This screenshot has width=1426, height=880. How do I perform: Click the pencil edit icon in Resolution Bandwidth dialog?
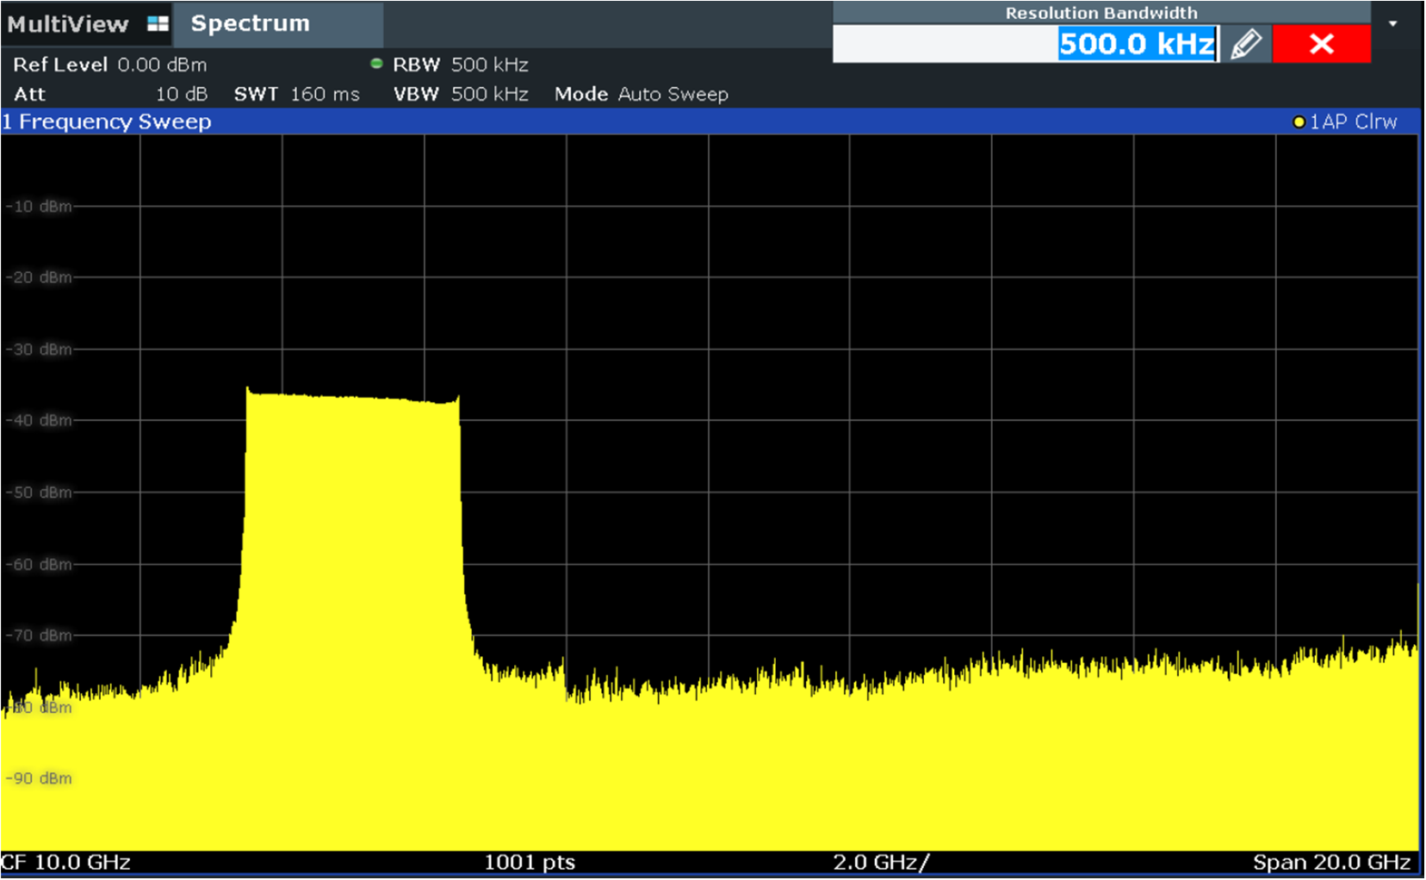tap(1248, 41)
